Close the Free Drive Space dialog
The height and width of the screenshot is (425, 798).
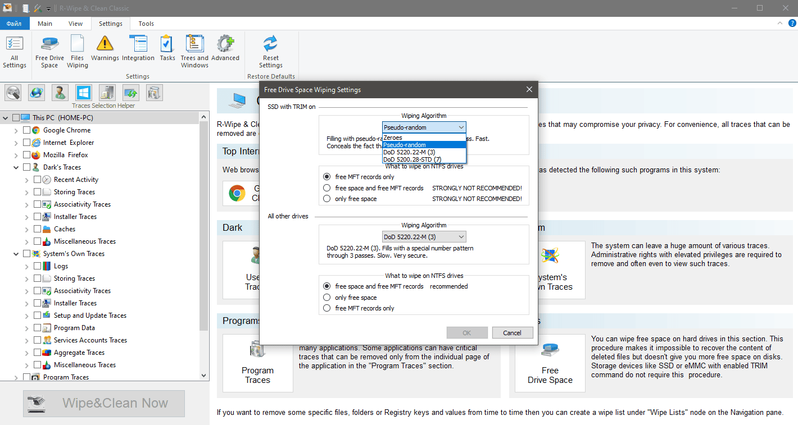pos(529,90)
